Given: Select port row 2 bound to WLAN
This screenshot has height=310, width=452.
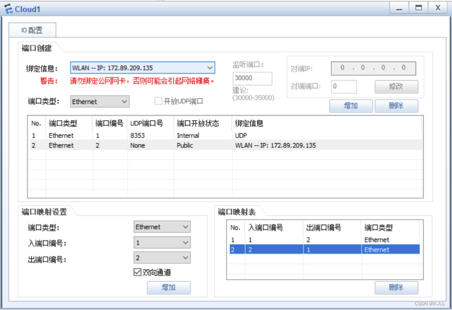Looking at the screenshot, I should 225,145.
